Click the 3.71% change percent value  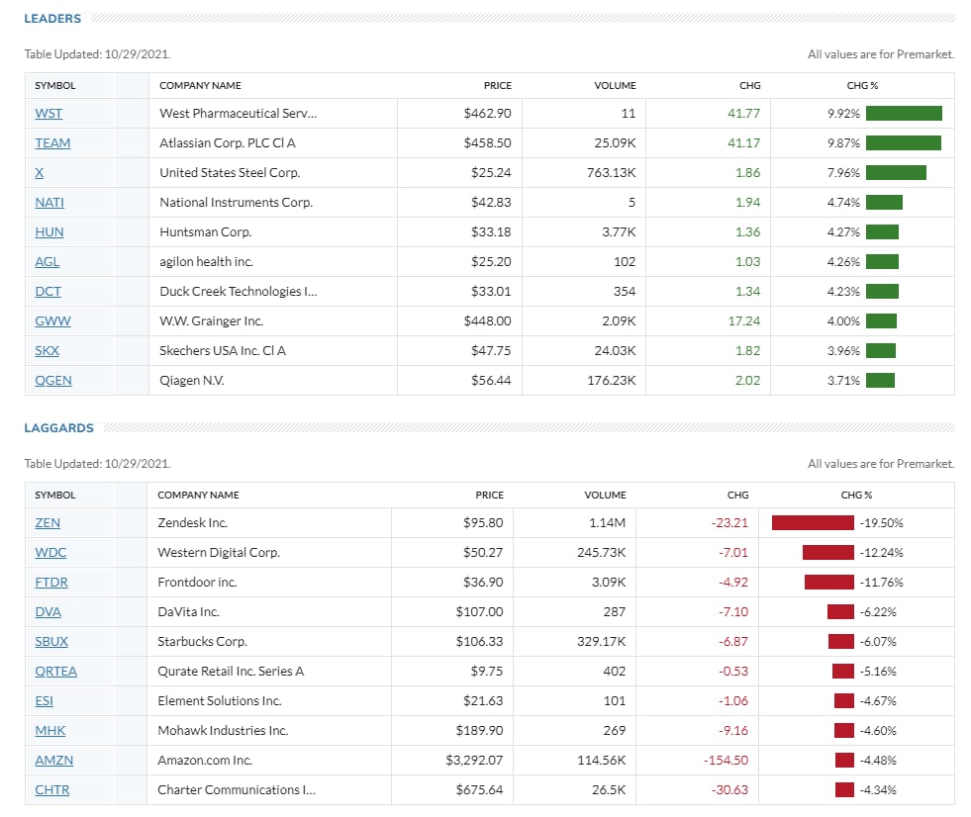[843, 381]
